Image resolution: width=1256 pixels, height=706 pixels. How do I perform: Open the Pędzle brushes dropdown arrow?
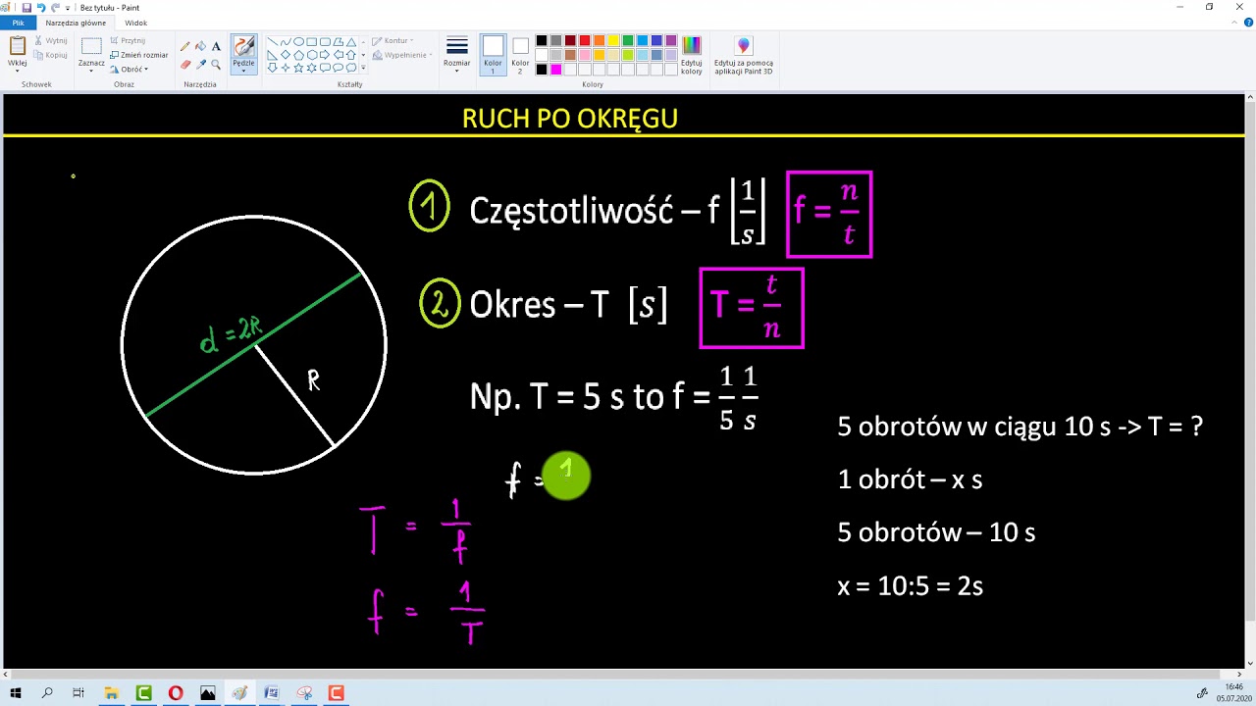coord(243,71)
